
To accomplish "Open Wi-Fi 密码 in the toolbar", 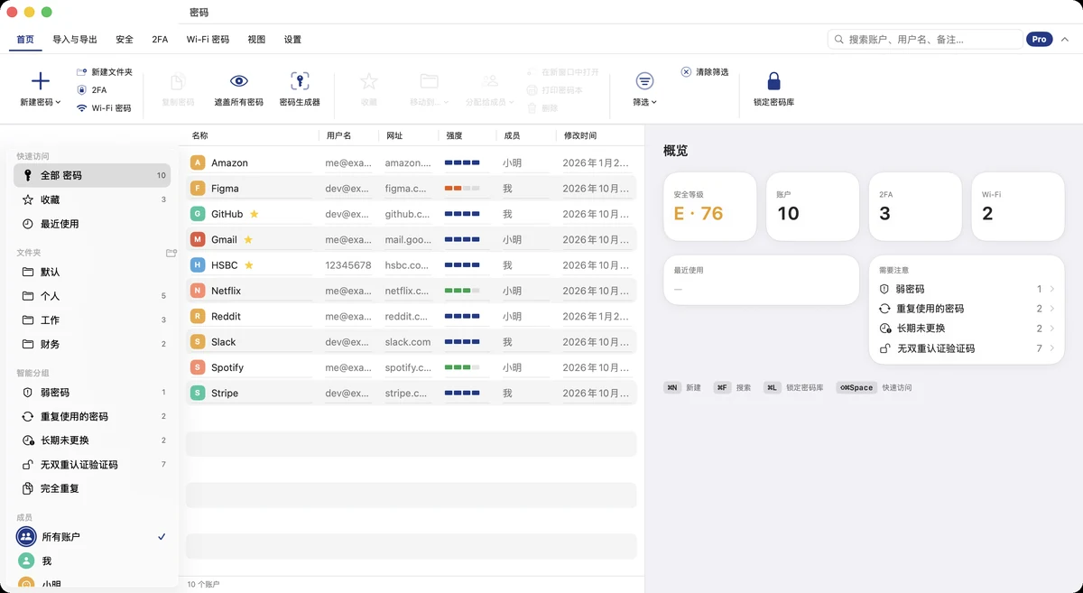I will click(x=104, y=108).
